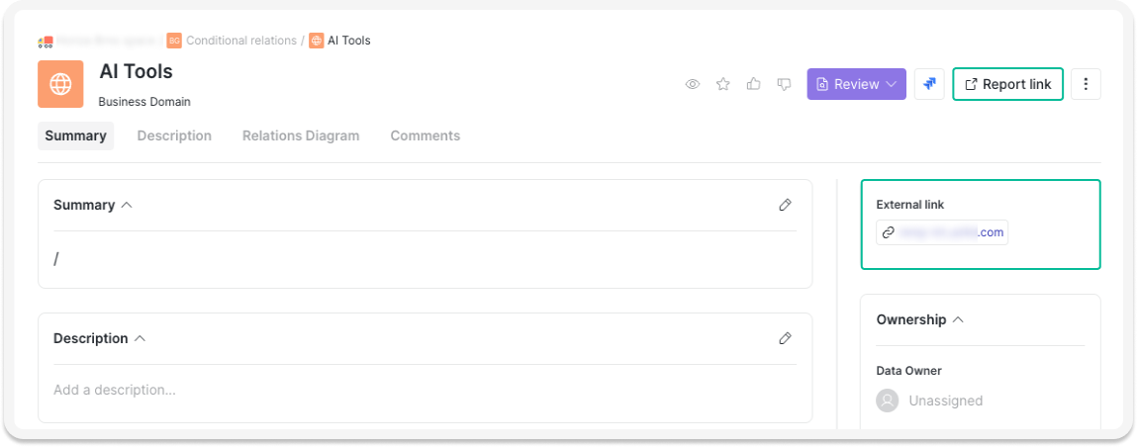Click the thumbs down icon
The height and width of the screenshot is (447, 1137).
(785, 85)
